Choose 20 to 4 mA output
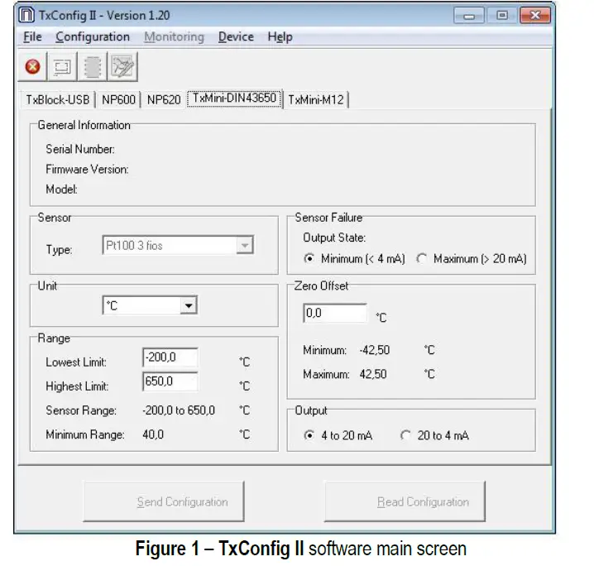 tap(435, 435)
